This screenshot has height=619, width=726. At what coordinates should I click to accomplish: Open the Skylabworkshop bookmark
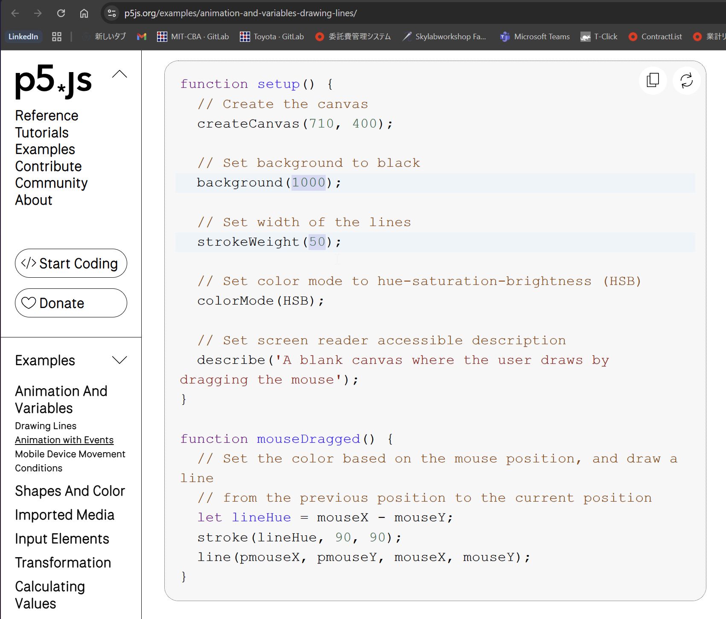point(444,37)
